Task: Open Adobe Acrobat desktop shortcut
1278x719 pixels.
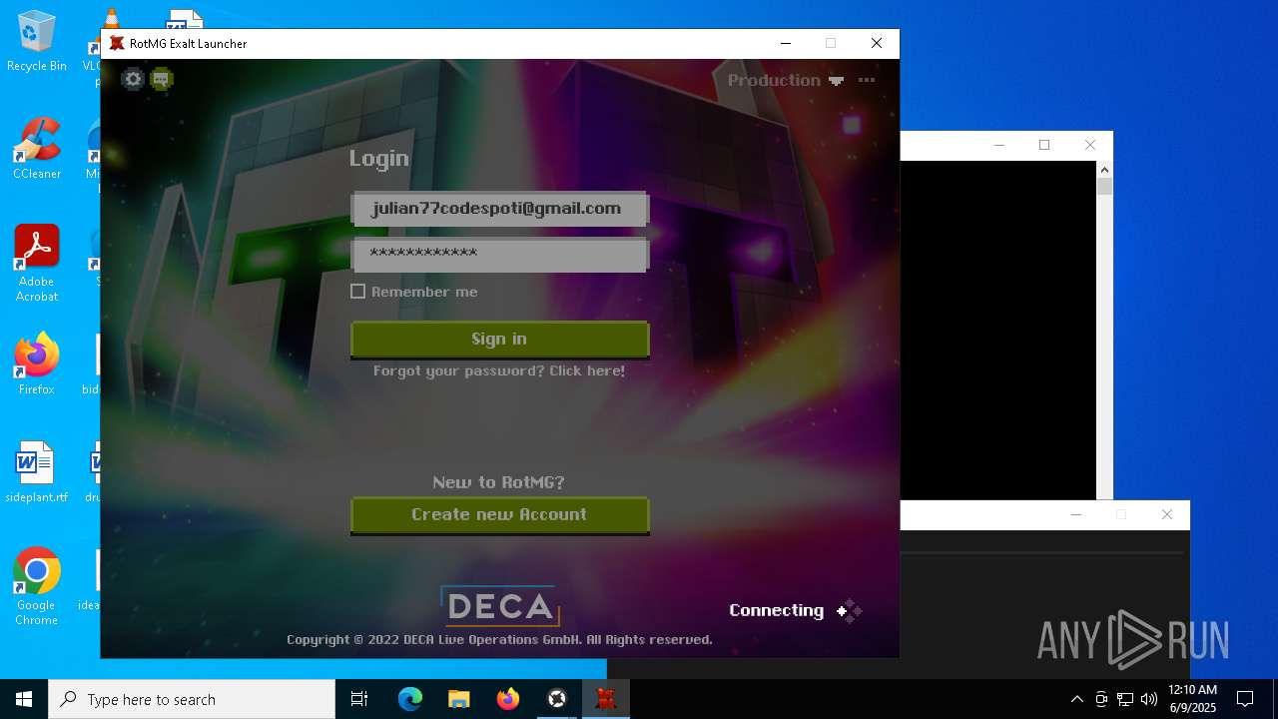Action: pos(37,264)
